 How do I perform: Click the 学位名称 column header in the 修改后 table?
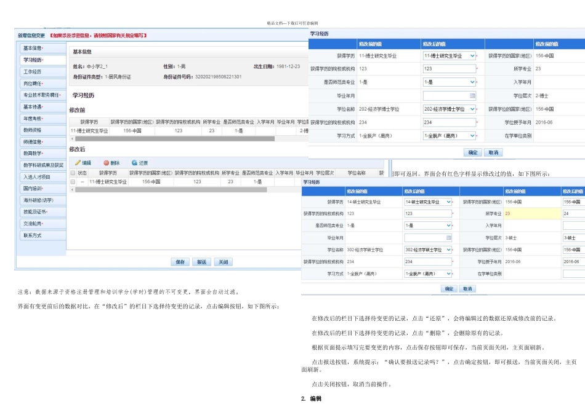(357, 173)
